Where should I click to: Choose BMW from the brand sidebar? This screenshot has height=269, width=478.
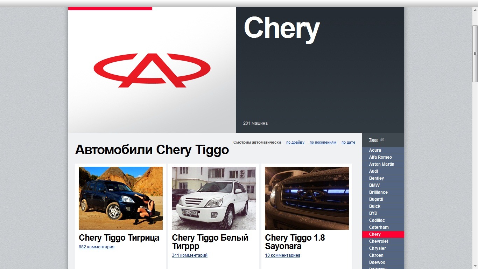(x=383, y=185)
